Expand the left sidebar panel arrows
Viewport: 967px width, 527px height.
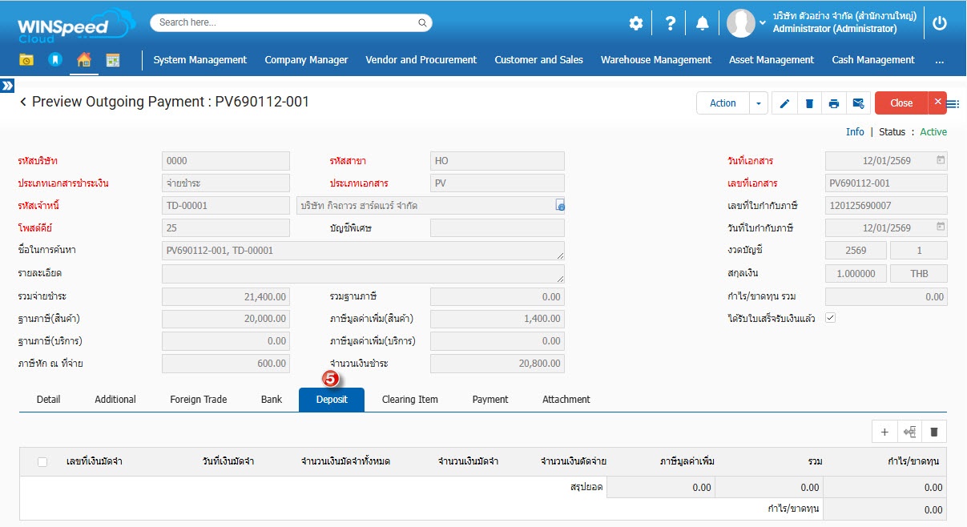7,85
